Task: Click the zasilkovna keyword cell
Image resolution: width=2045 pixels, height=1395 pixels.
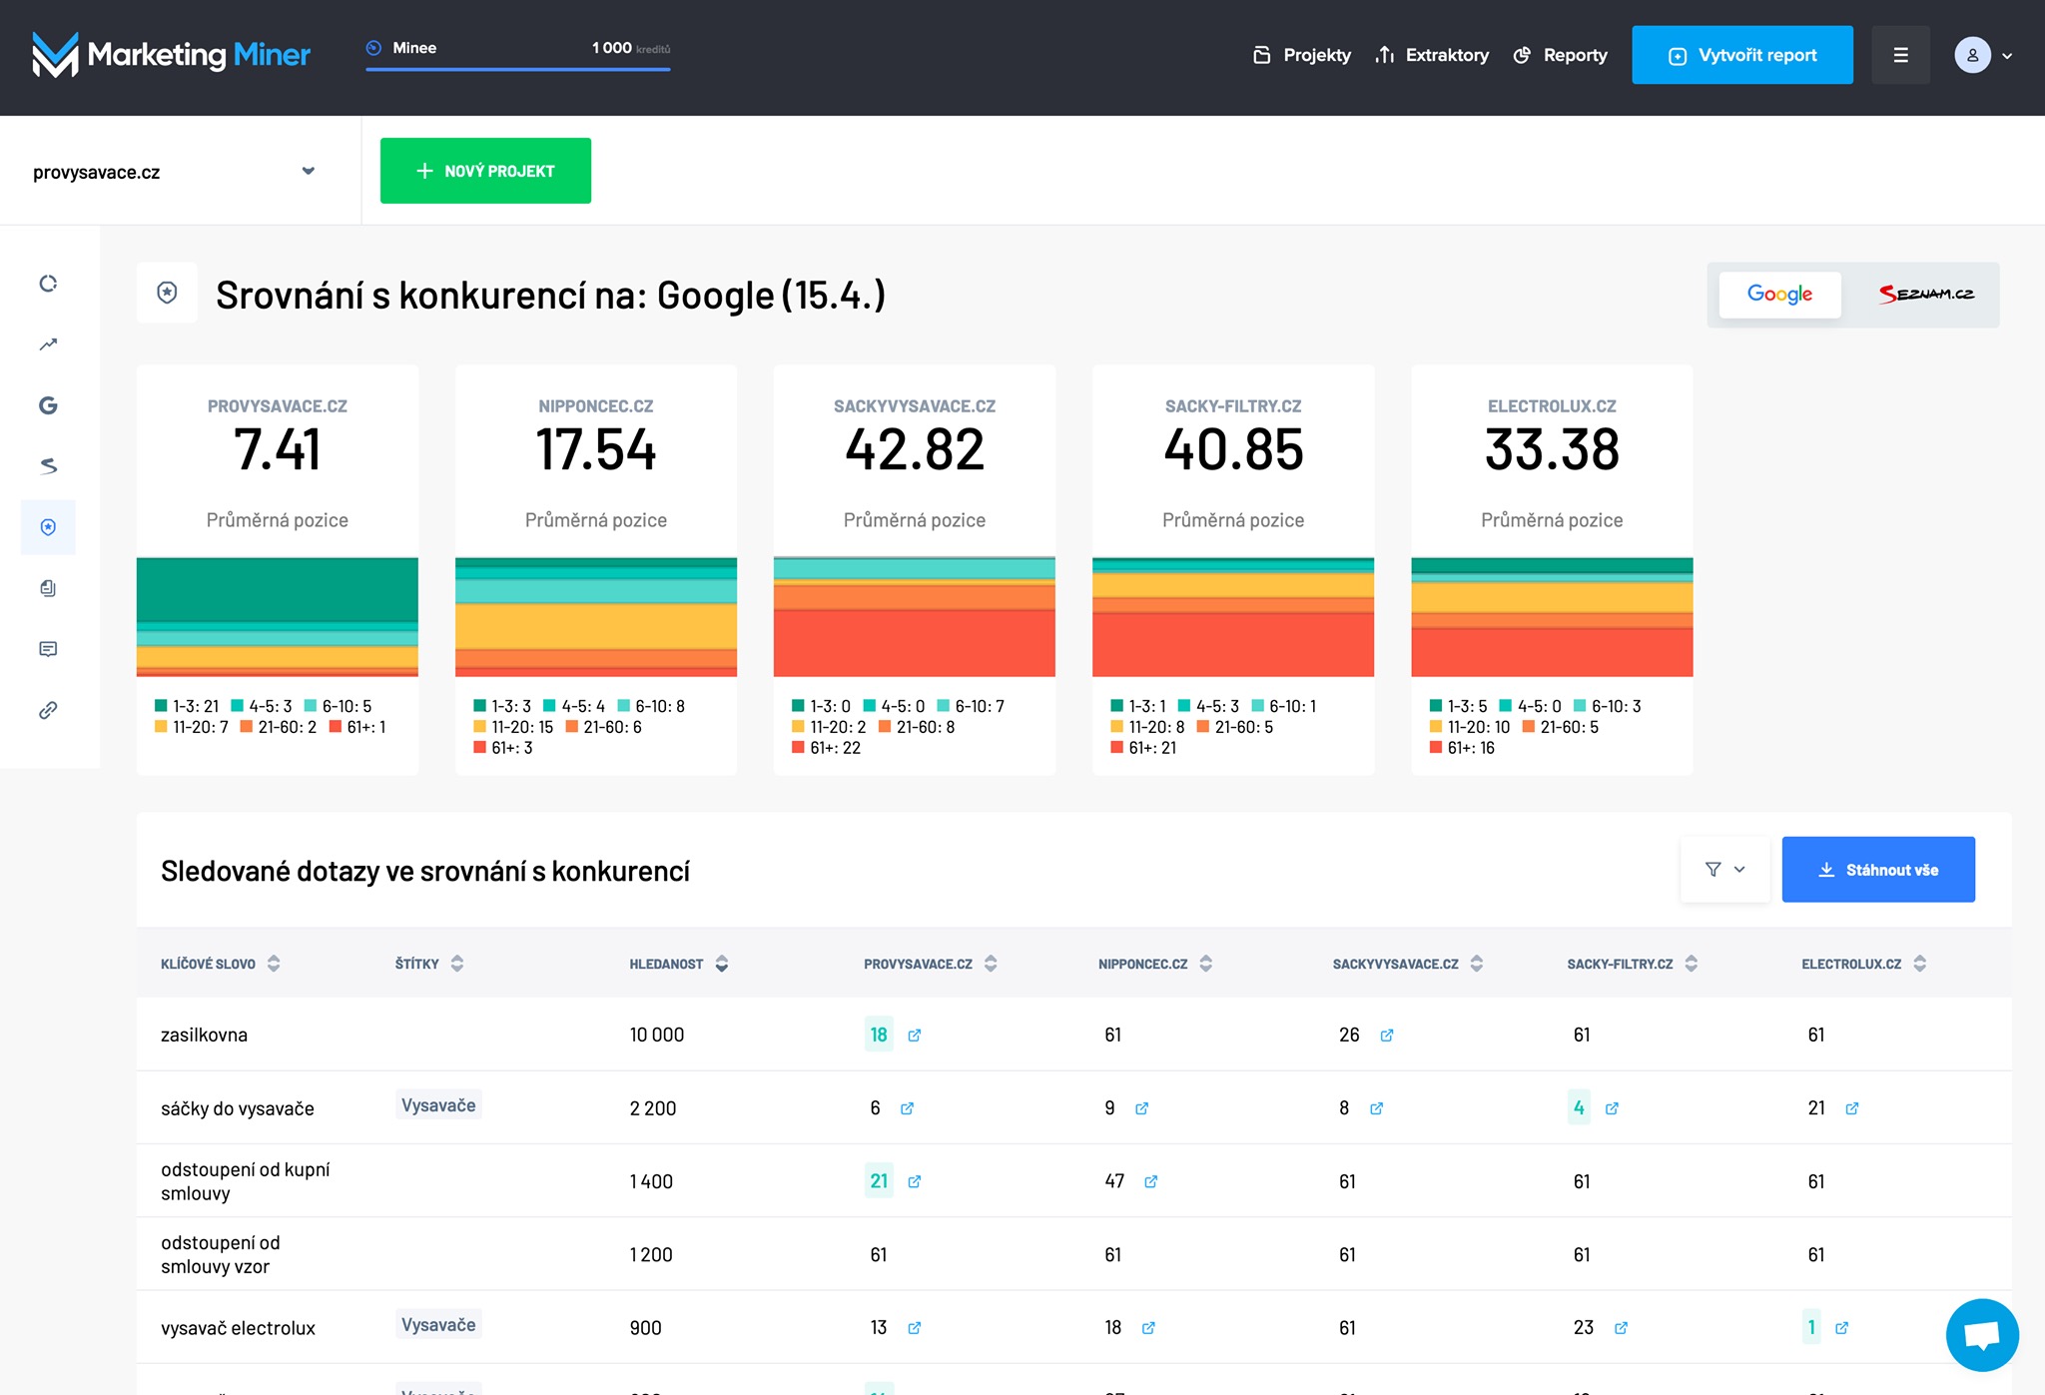Action: click(204, 1036)
